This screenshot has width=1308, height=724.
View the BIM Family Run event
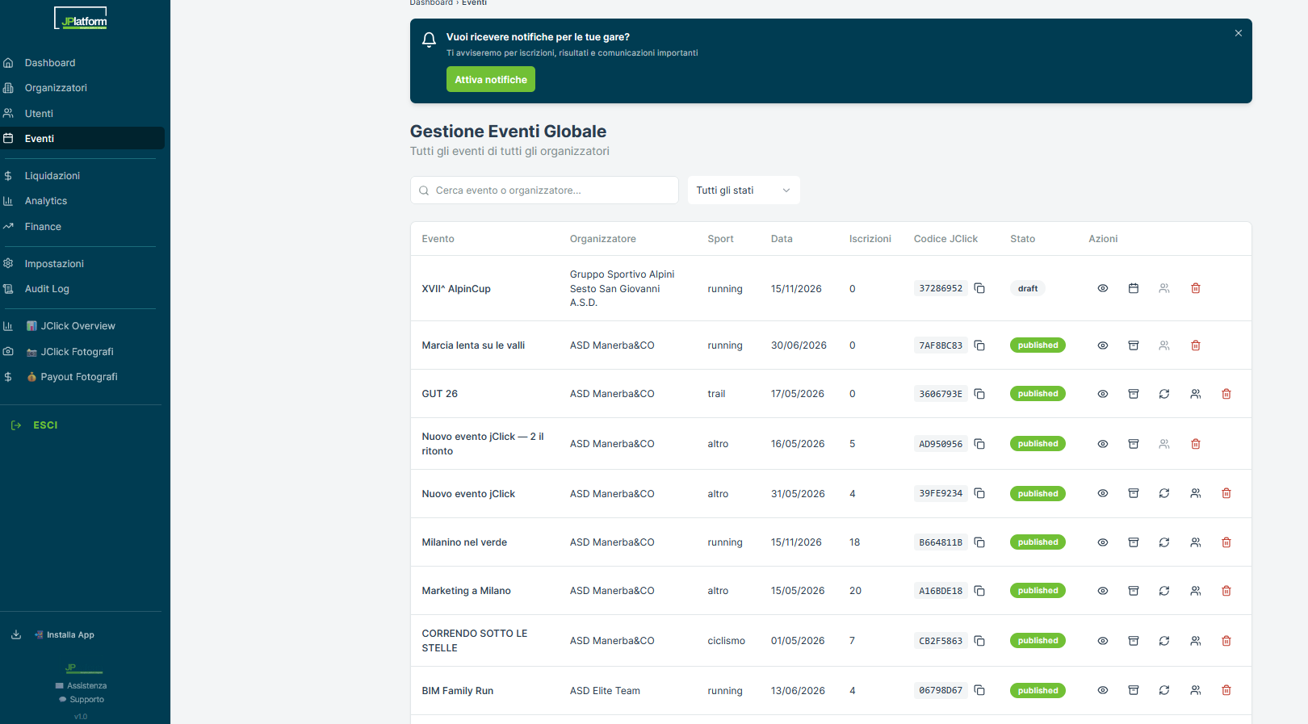(1103, 690)
